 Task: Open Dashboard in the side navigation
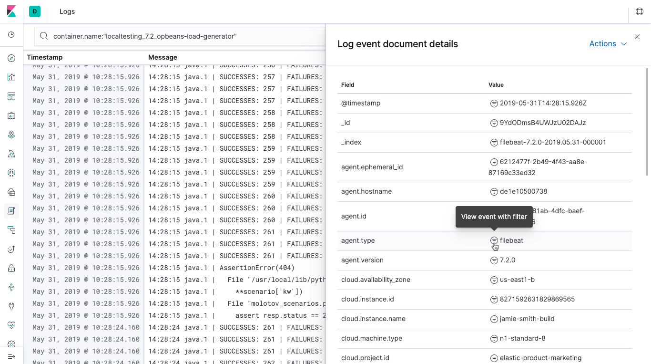tap(11, 96)
